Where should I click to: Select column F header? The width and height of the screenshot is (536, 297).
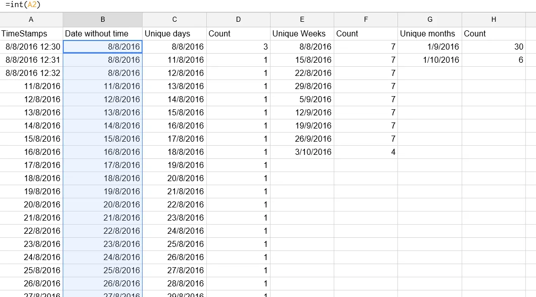point(366,20)
